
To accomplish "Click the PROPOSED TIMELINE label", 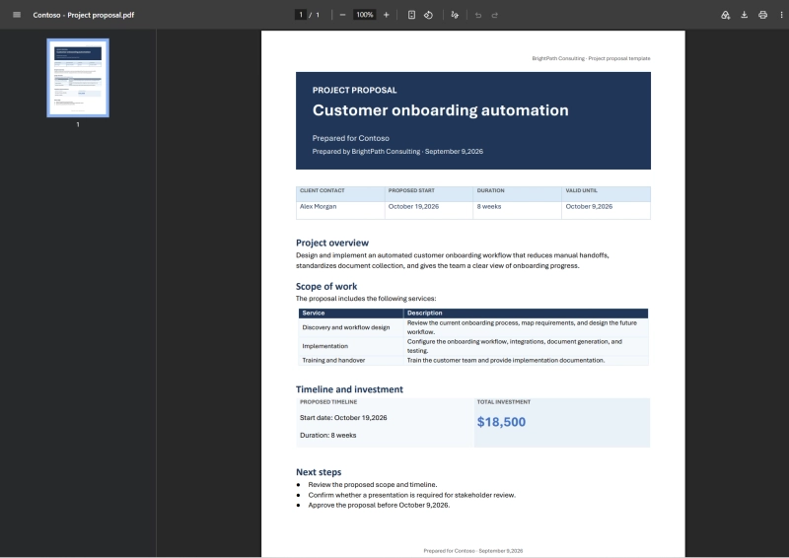I will click(x=328, y=402).
